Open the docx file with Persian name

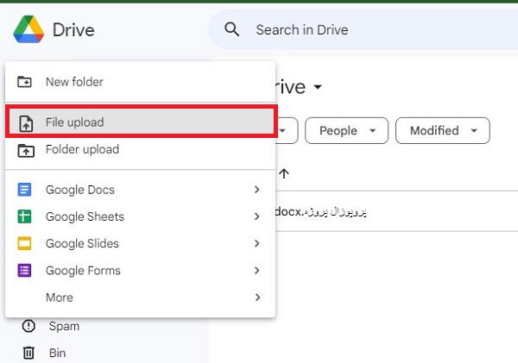click(x=320, y=211)
